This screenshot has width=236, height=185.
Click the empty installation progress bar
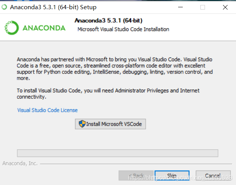pyautogui.click(x=118, y=153)
